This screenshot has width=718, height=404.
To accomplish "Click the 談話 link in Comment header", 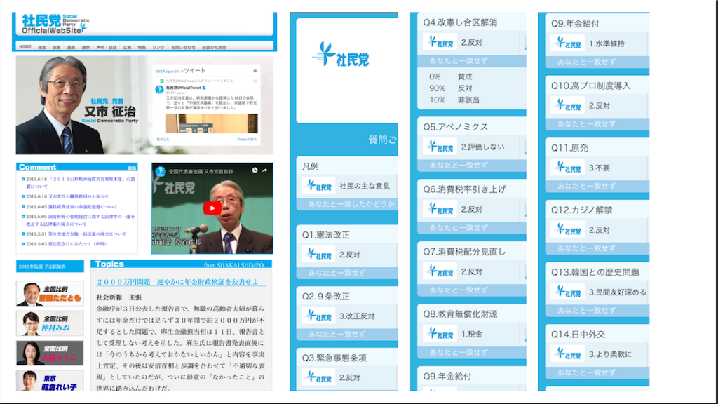I will click(132, 168).
